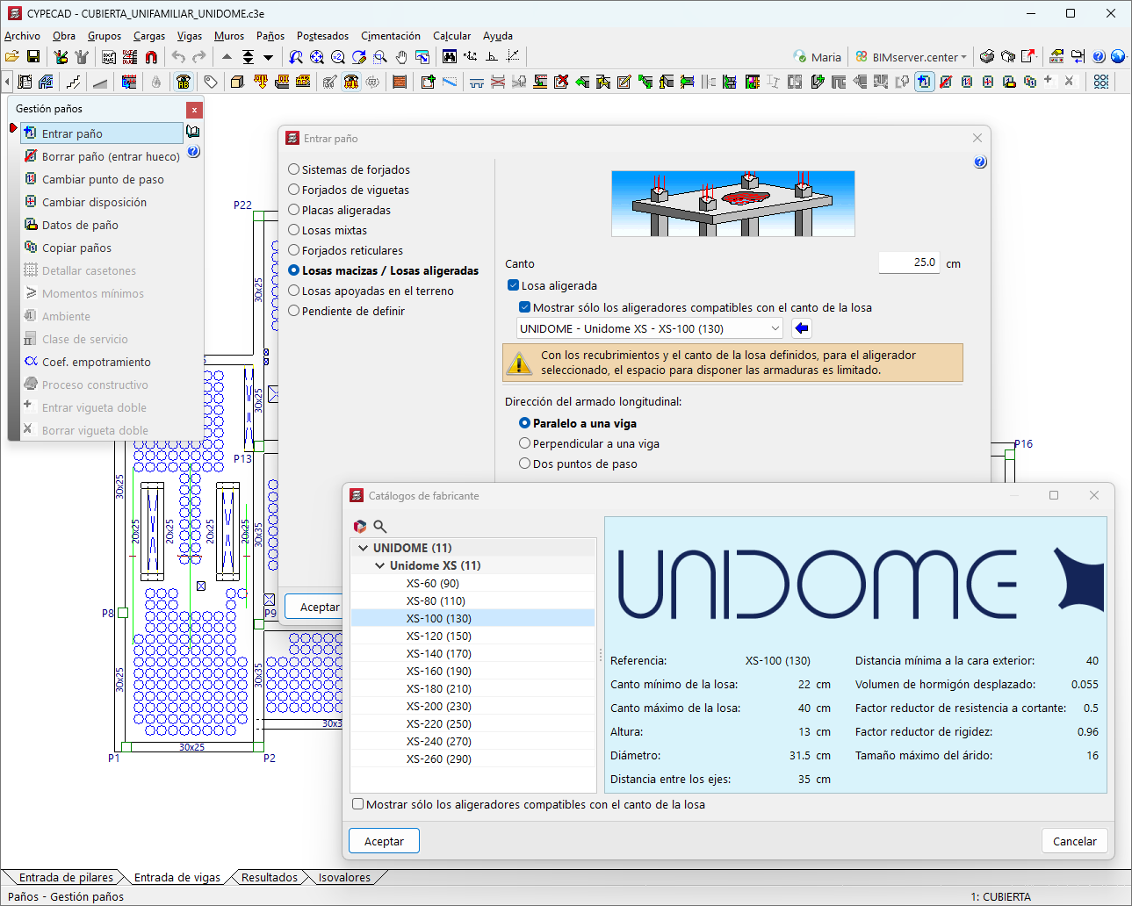Close the Gestión paños panel
The image size is (1132, 906).
pos(194,110)
